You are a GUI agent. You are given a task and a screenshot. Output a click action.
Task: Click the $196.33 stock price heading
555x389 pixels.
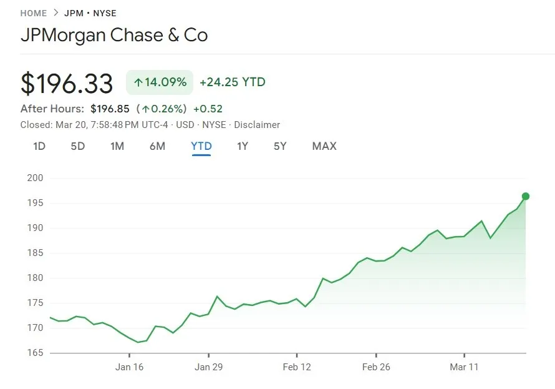[x=66, y=82]
